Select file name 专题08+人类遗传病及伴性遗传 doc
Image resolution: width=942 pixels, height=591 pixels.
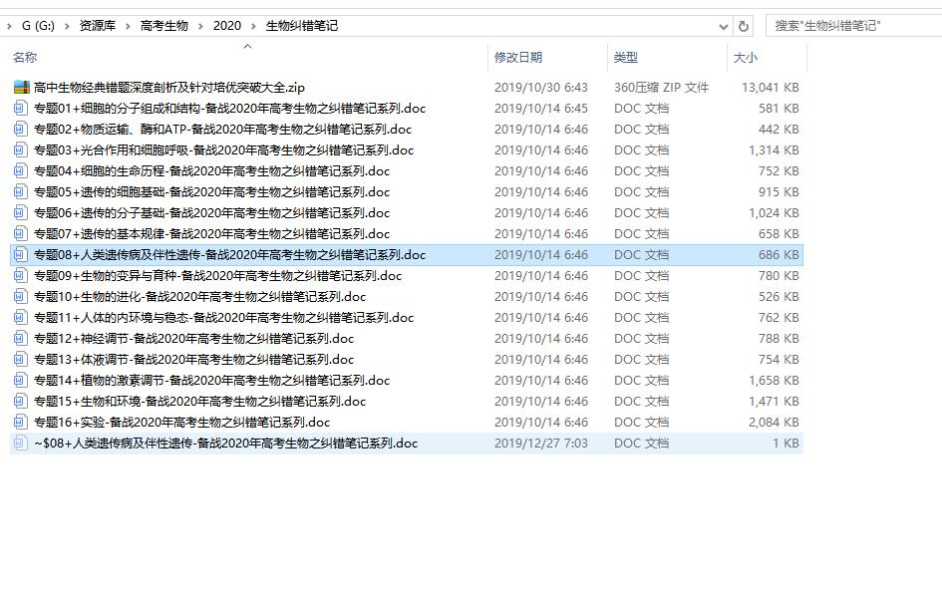click(x=229, y=255)
